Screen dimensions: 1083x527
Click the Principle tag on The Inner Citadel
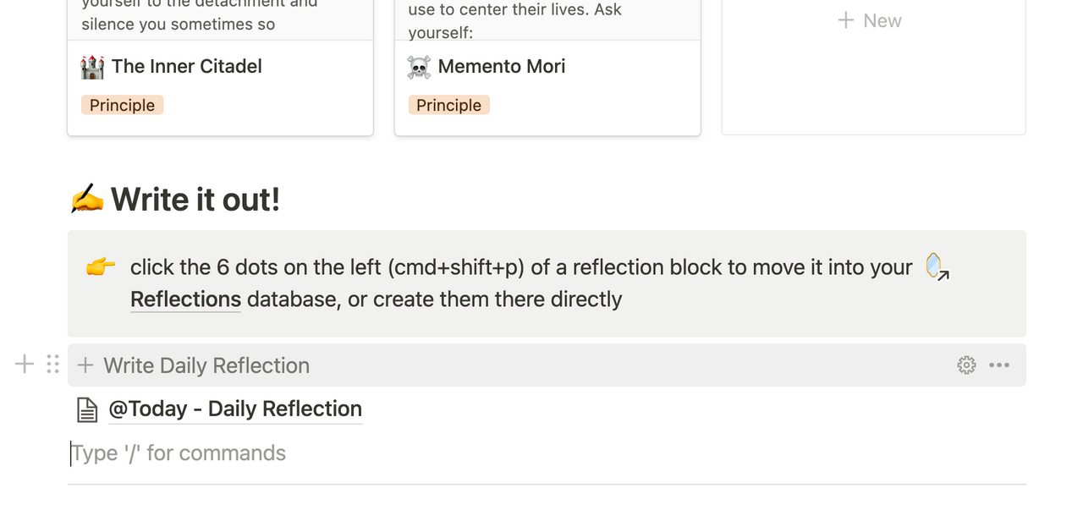pyautogui.click(x=122, y=106)
